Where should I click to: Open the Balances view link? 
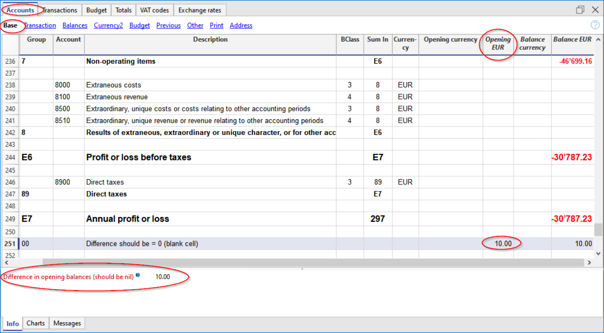tap(75, 25)
